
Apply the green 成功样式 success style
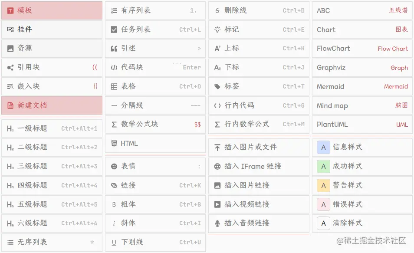point(362,166)
